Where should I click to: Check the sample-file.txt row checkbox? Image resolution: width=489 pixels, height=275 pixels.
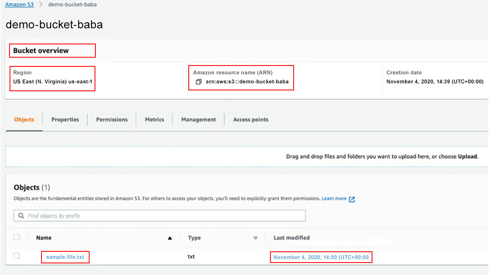coord(17,256)
